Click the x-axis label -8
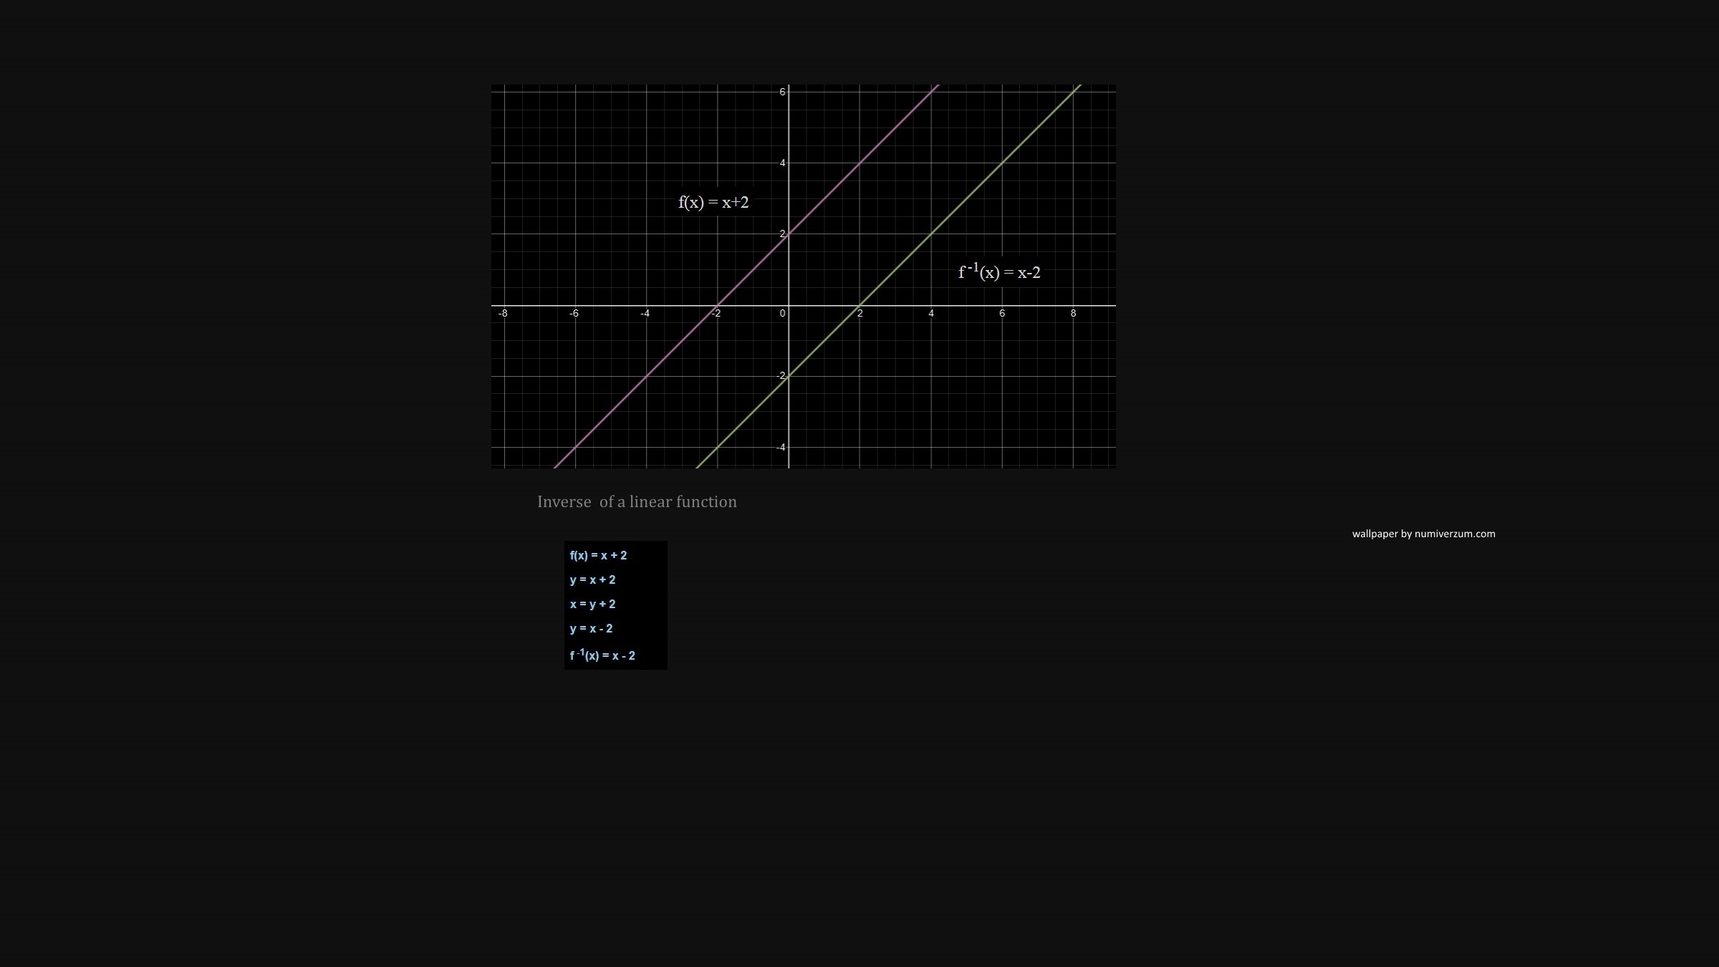Image resolution: width=1719 pixels, height=967 pixels. click(x=503, y=314)
